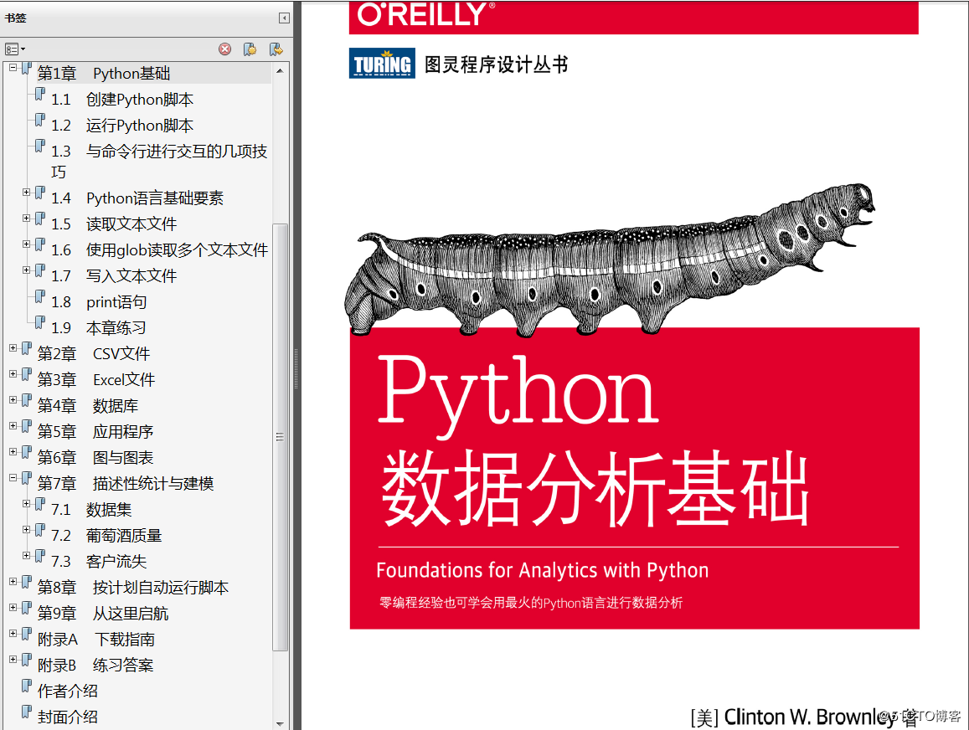Select bookmark 1.6 使用glob读取多个文本文件
The width and height of the screenshot is (969, 730).
pos(159,250)
